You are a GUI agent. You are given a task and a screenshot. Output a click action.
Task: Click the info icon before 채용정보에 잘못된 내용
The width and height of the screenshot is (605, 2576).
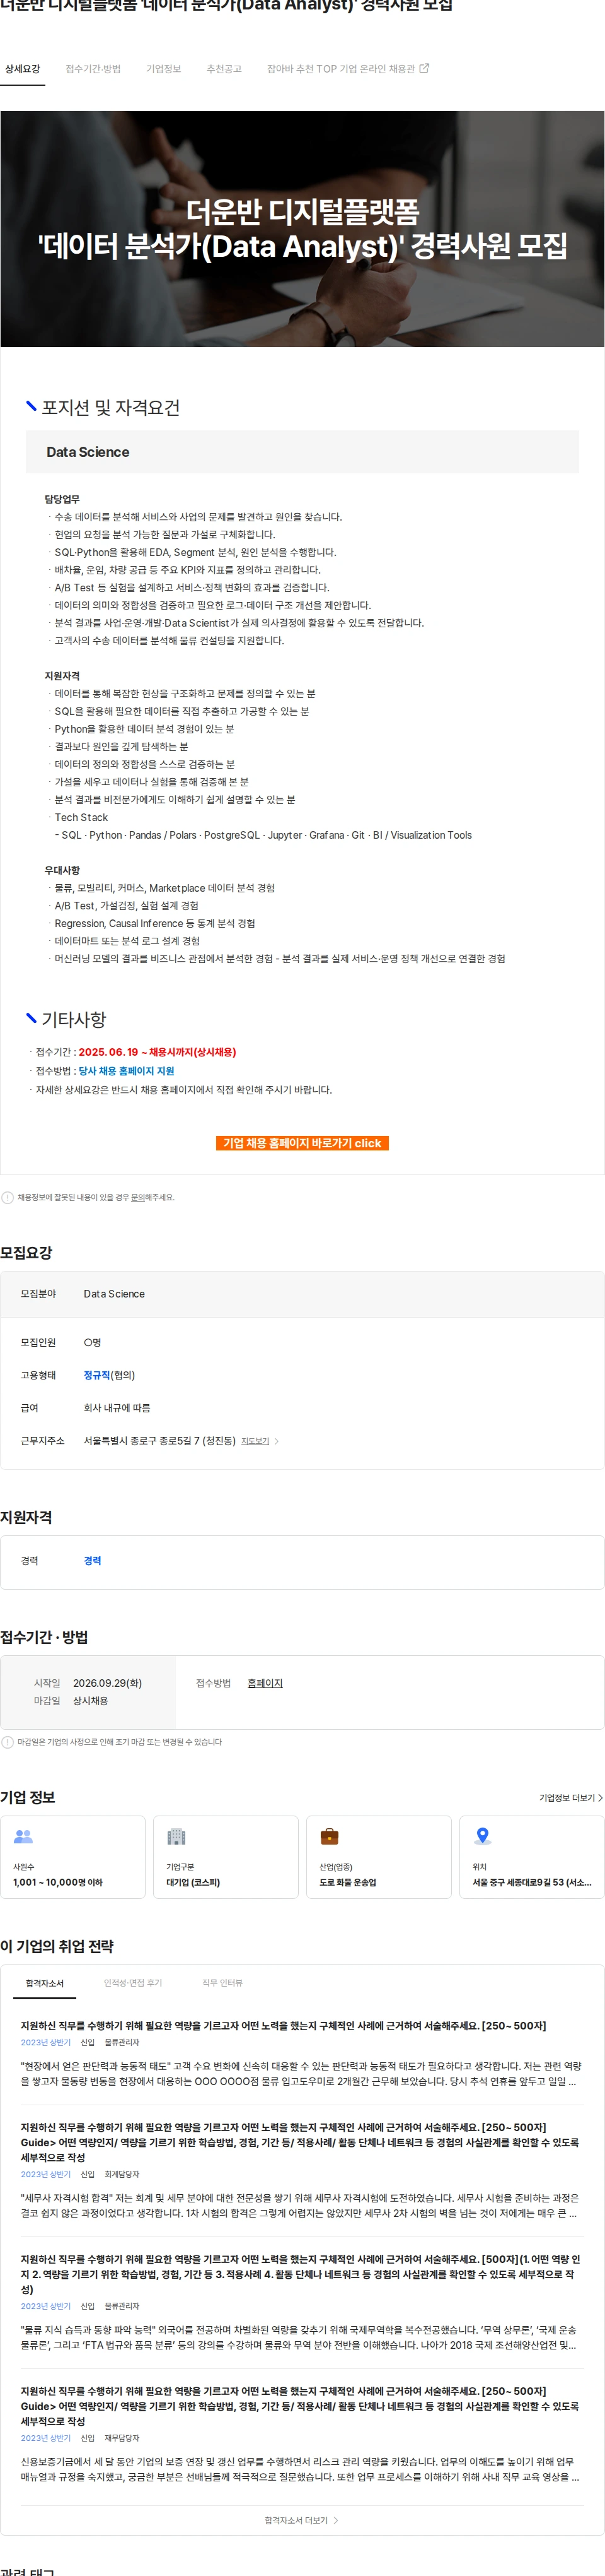8,1197
